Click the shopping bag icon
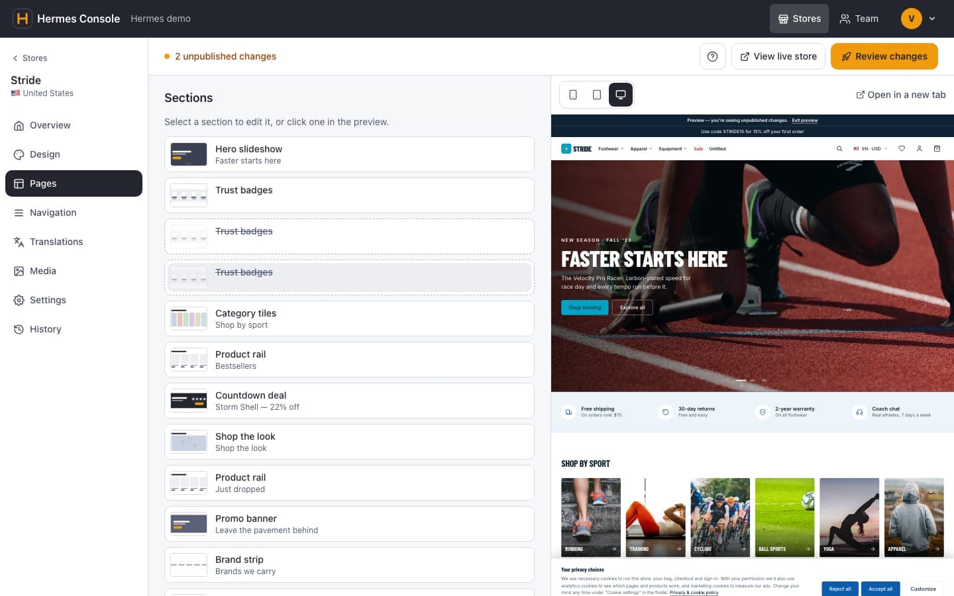Viewport: 954px width, 596px height. pos(937,149)
